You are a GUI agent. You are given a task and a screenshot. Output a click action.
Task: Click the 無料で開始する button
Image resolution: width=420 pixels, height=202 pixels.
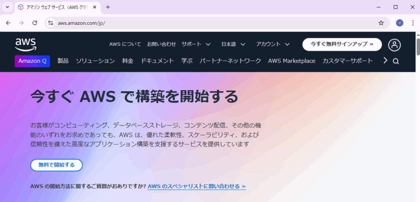pyautogui.click(x=57, y=165)
